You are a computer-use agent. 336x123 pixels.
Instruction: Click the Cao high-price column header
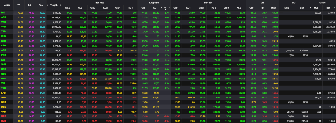coord(252,8)
